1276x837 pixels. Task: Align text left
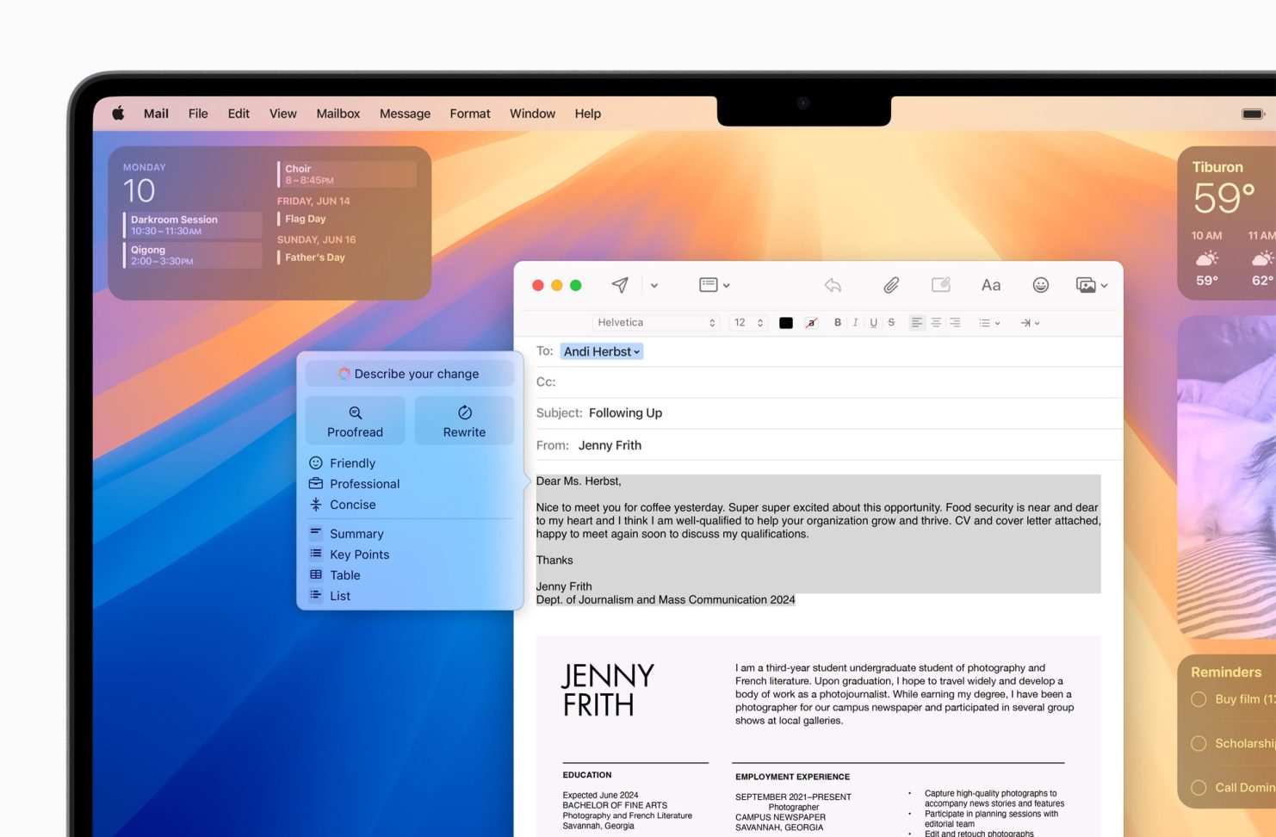[x=917, y=323]
